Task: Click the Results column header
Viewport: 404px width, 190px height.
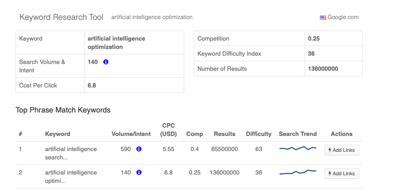Action: tap(225, 134)
